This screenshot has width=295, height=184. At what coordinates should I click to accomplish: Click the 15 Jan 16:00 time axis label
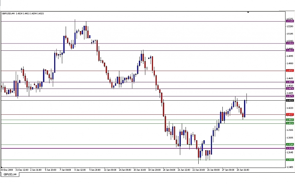(140, 170)
